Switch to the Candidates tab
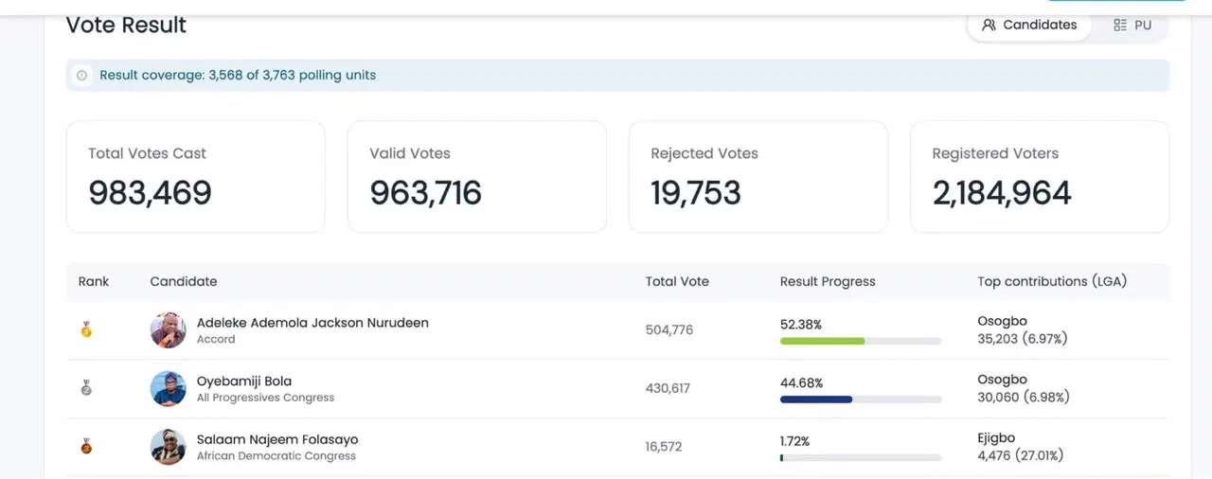This screenshot has width=1212, height=479. pos(1029,26)
